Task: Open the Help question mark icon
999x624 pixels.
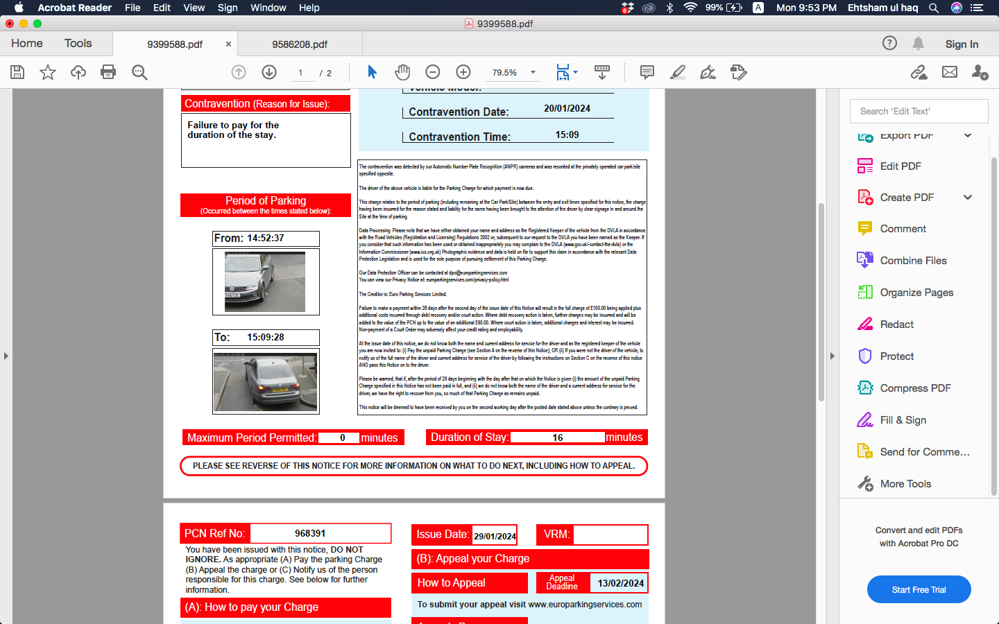Action: [x=889, y=43]
